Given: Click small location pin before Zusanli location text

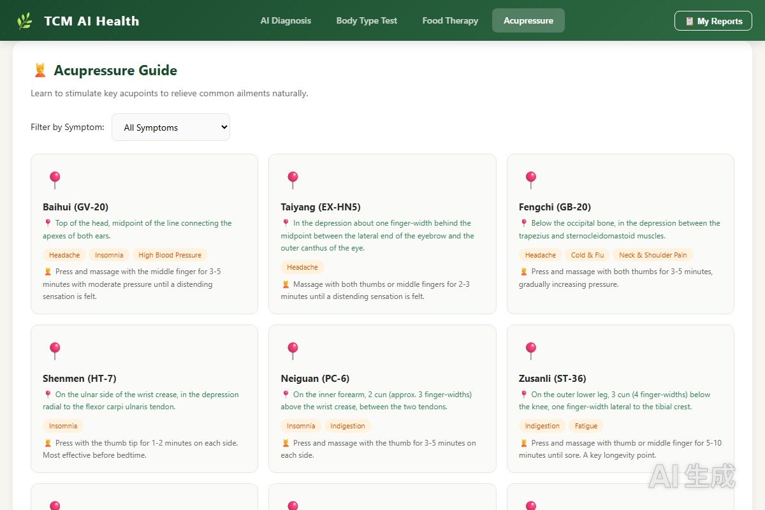Looking at the screenshot, I should pyautogui.click(x=523, y=395).
